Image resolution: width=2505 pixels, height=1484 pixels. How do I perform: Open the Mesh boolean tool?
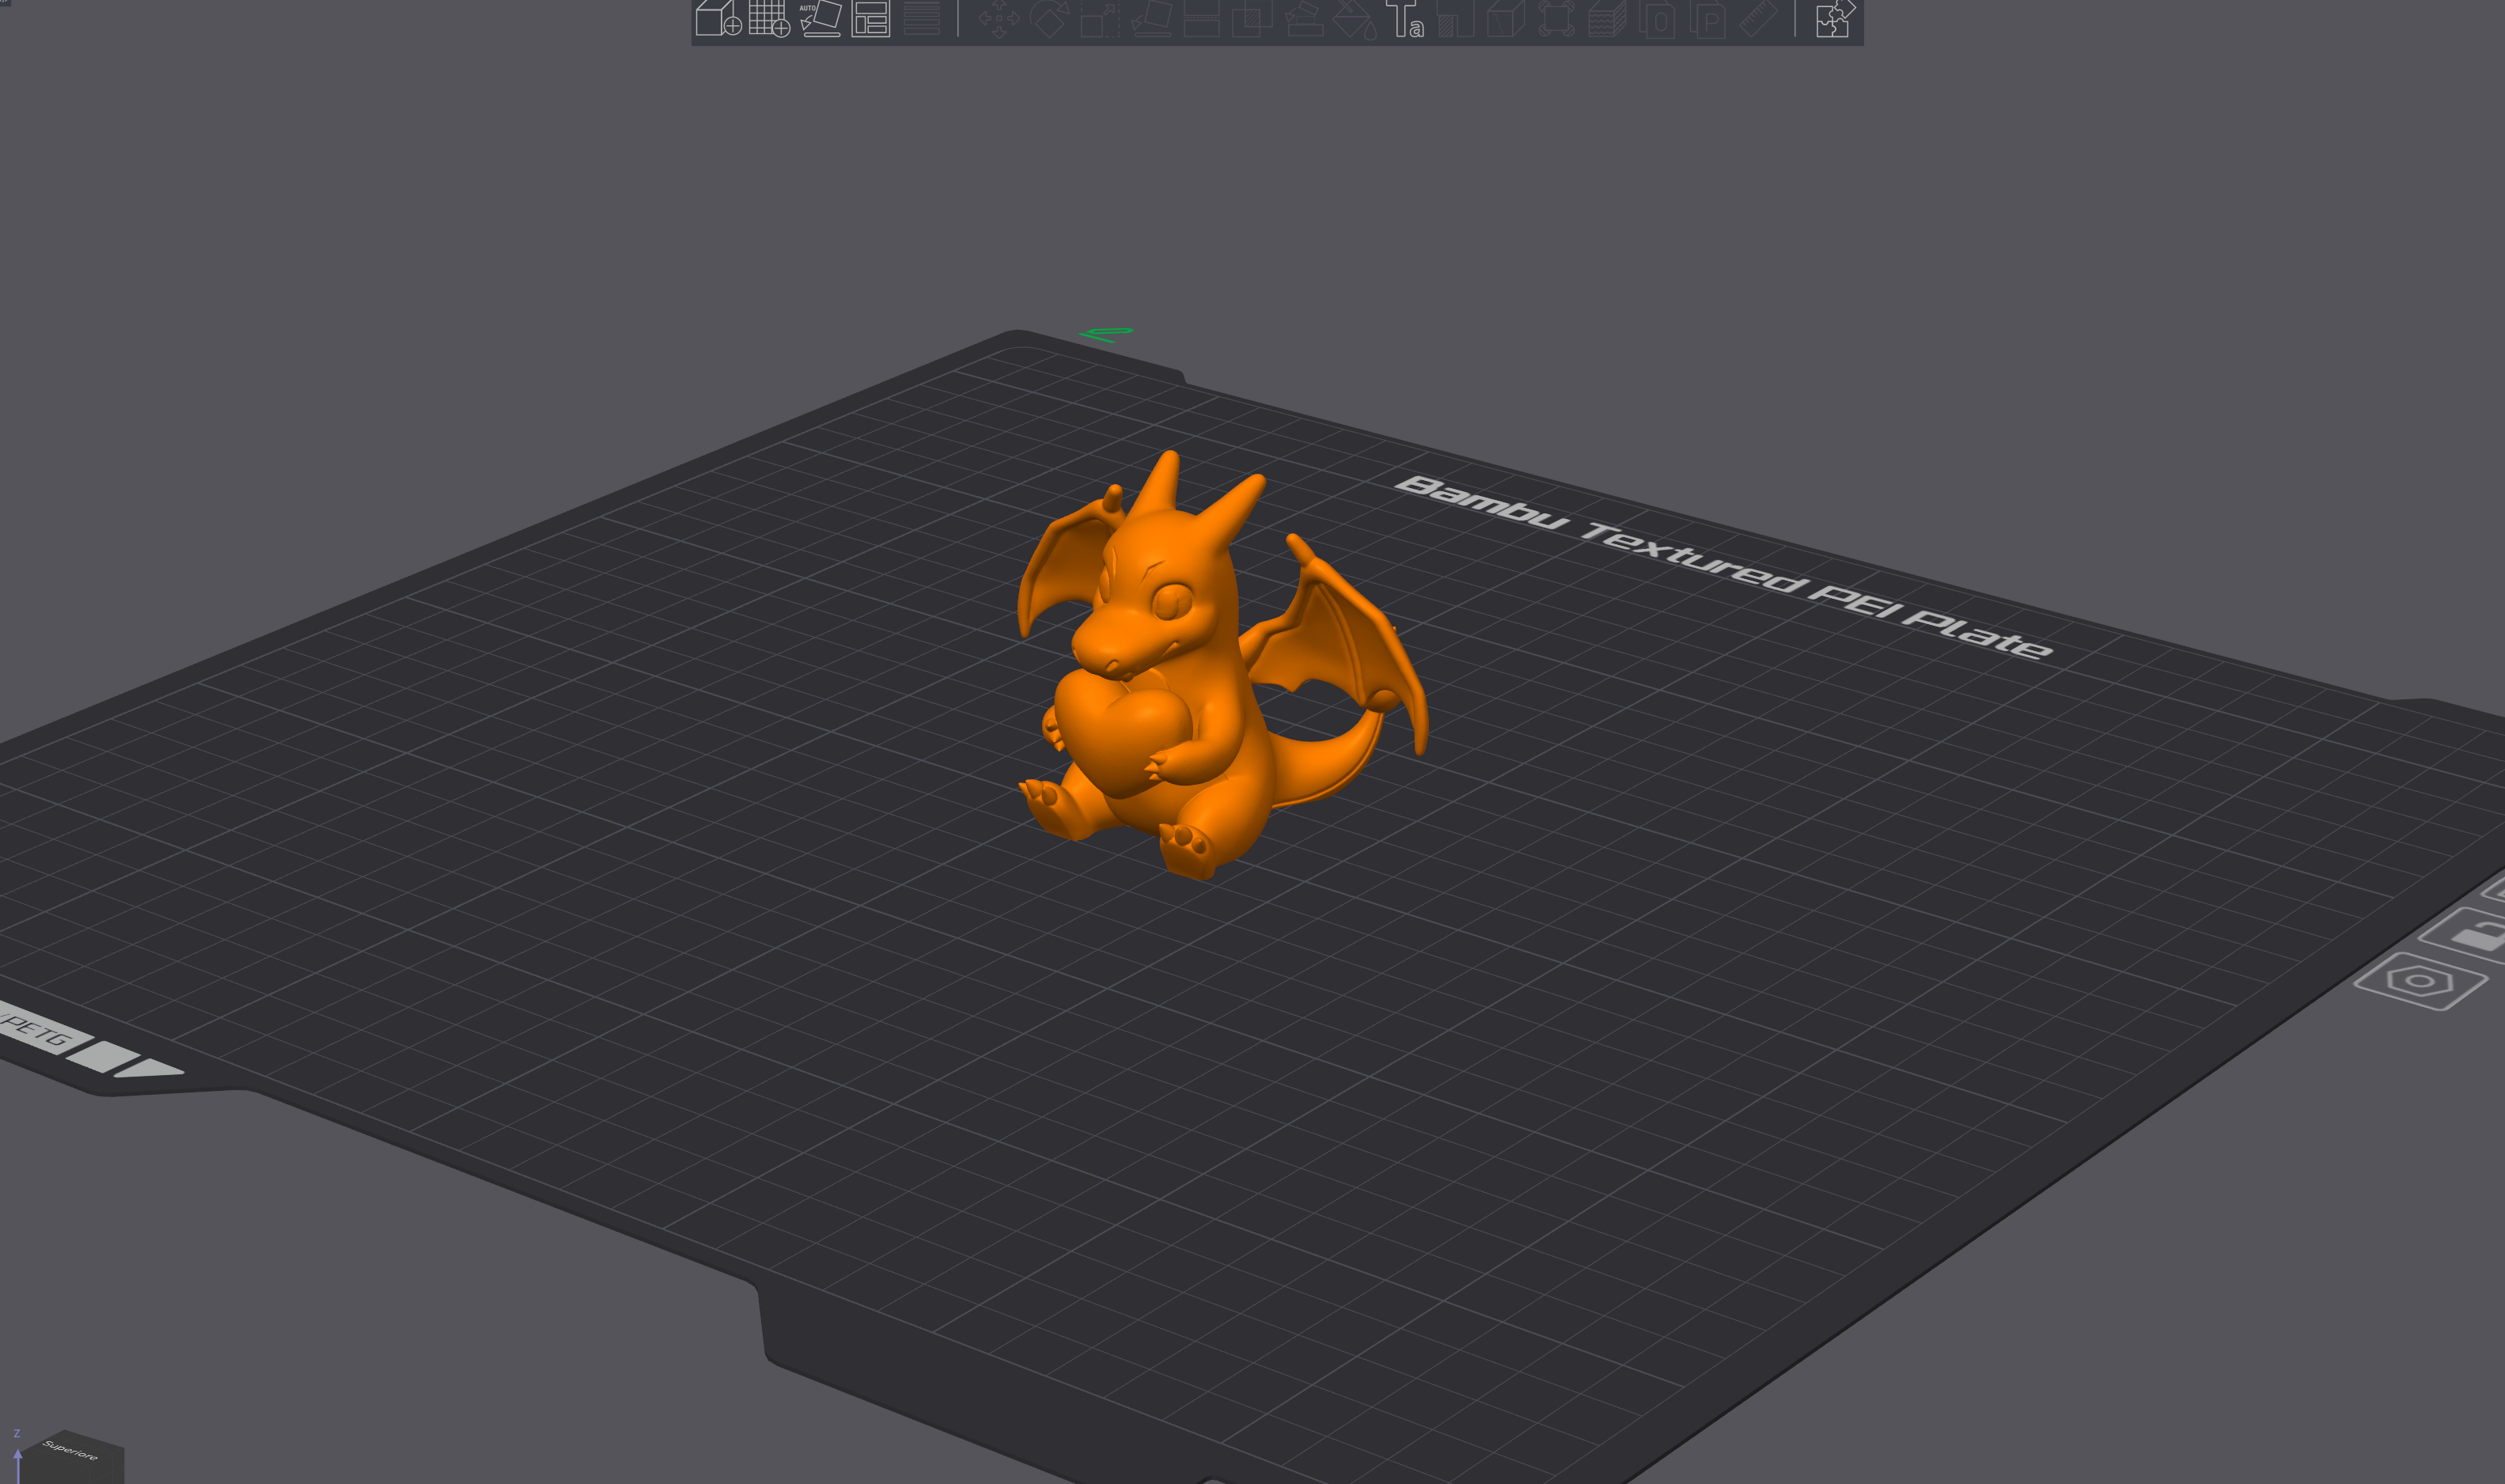[1252, 18]
